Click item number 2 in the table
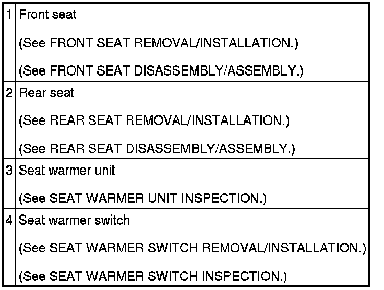Viewport: 384px width, 290px height. click(x=10, y=93)
